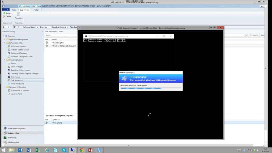Sort deployments by Collection column header

(56, 120)
